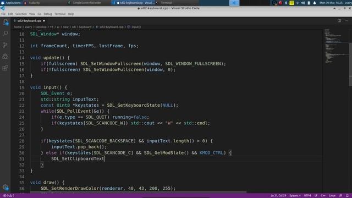The width and height of the screenshot is (352, 198).
Task: Click the unsaved dot on the sdl2-keyboard.cpp tab
Action: [44, 21]
